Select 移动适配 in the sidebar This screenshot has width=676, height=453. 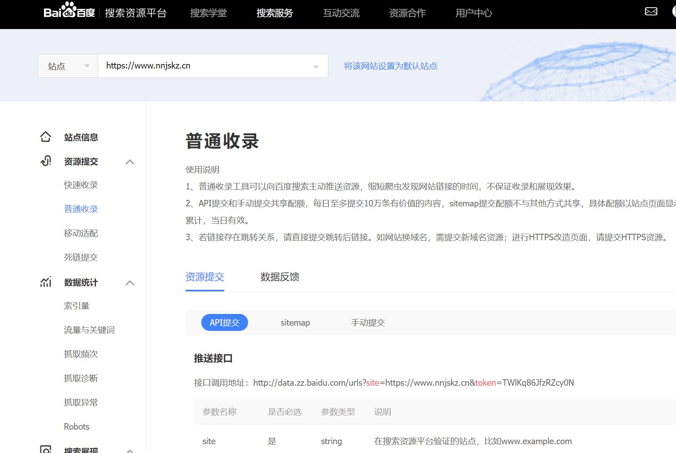coord(81,233)
